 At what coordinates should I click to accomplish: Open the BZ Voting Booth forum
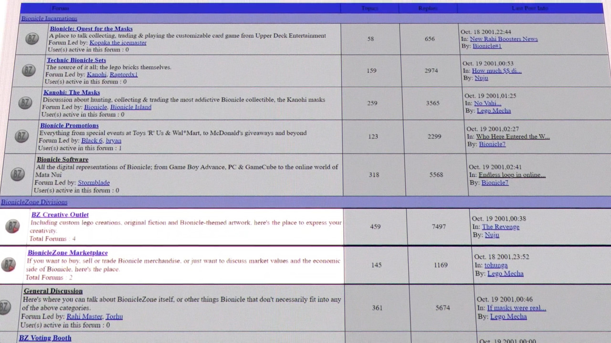[x=45, y=338]
